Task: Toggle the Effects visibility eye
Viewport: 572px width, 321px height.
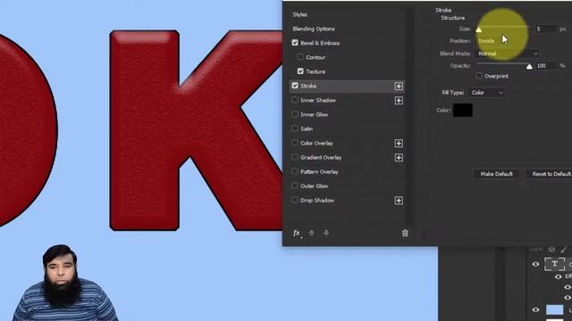Action: (x=558, y=277)
